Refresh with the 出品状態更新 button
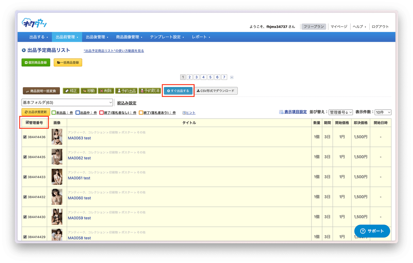 (x=36, y=112)
